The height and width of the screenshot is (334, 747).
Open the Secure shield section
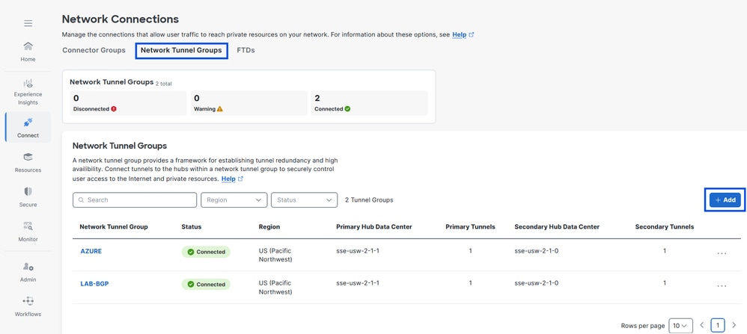28,197
